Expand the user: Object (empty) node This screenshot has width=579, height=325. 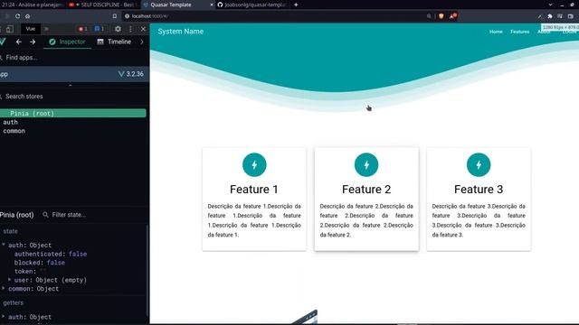click(x=10, y=279)
